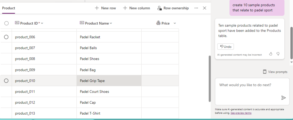The width and height of the screenshot is (293, 120).
Task: Click the New column button label
Action: click(x=140, y=8)
